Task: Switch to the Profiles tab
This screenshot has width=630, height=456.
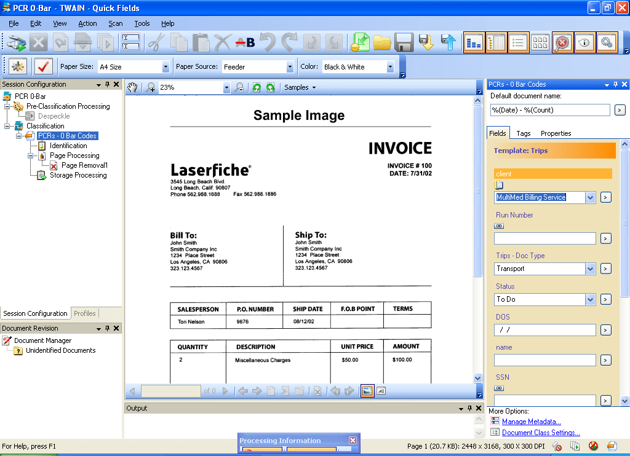Action: point(85,313)
